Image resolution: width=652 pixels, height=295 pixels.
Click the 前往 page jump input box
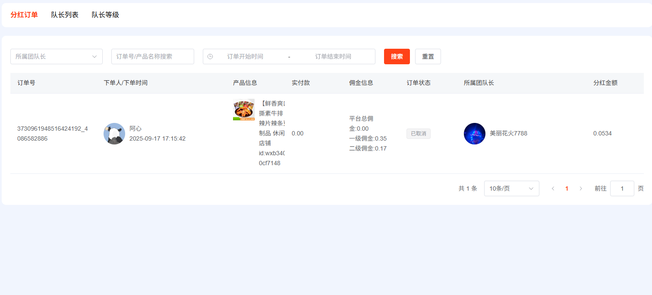(x=622, y=188)
